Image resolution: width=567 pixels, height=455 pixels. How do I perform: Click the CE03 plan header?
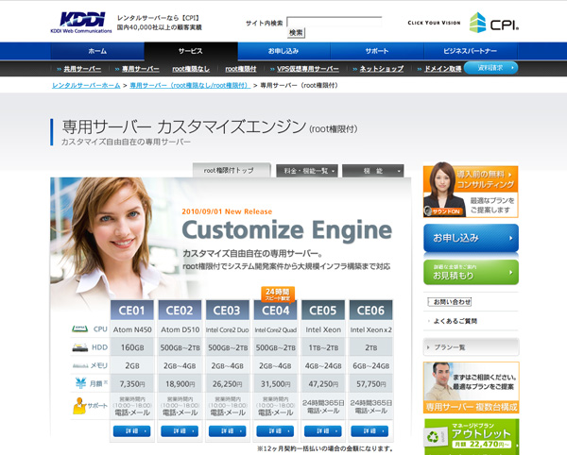(227, 311)
